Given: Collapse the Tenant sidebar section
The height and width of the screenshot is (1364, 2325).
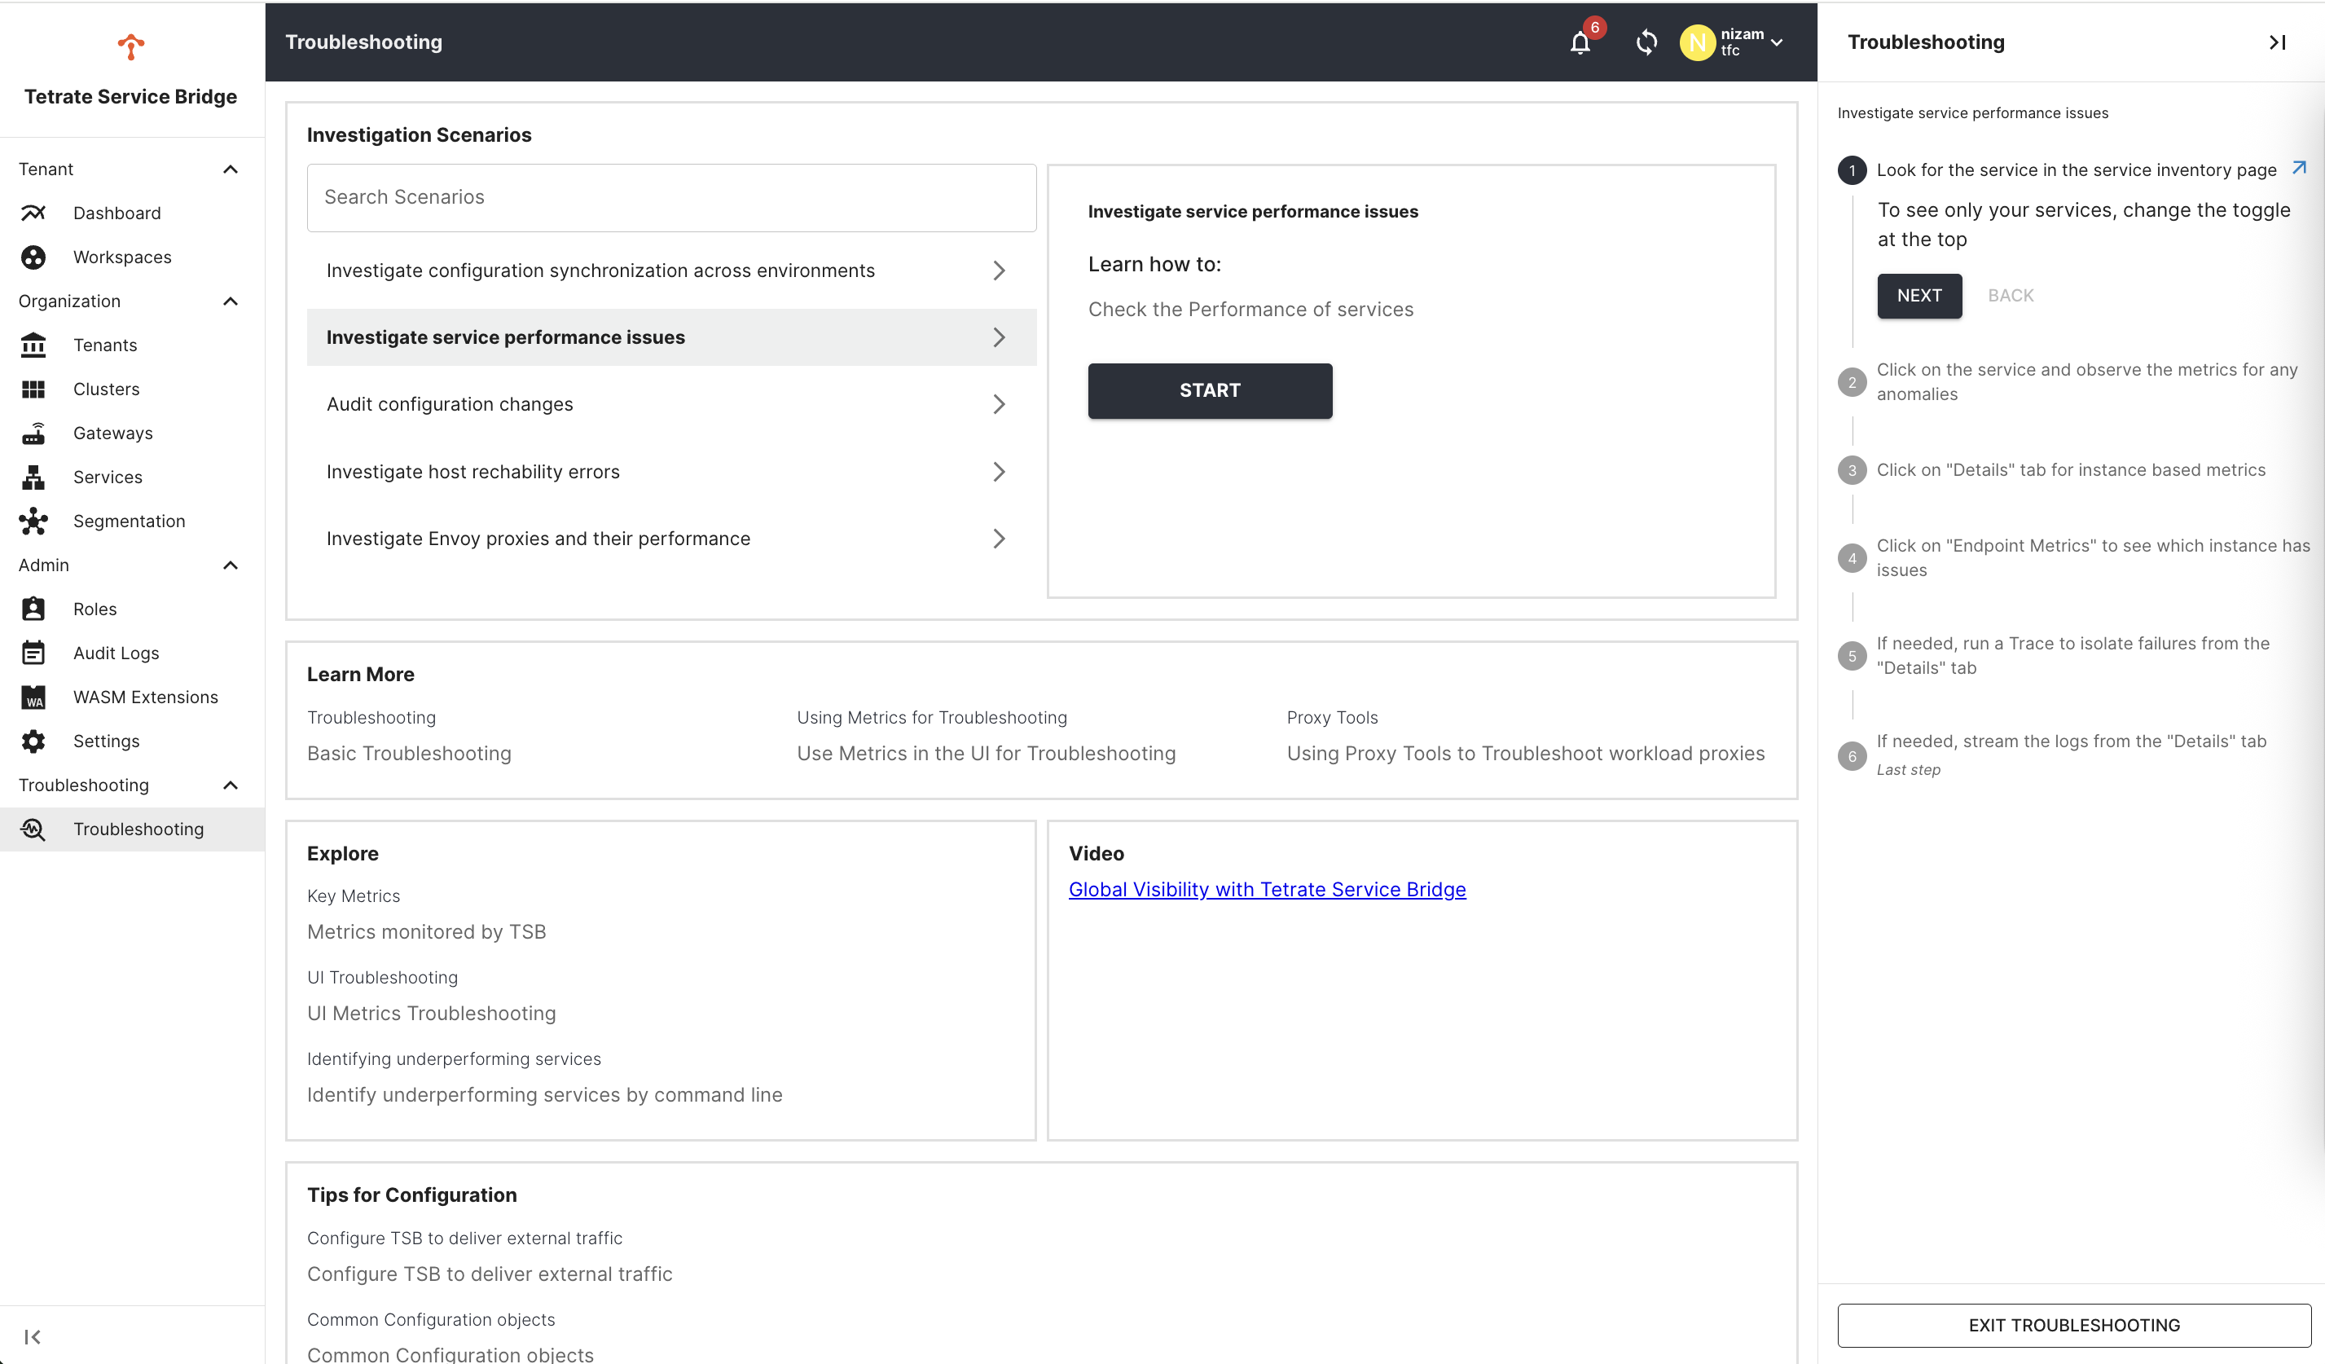Looking at the screenshot, I should [231, 169].
